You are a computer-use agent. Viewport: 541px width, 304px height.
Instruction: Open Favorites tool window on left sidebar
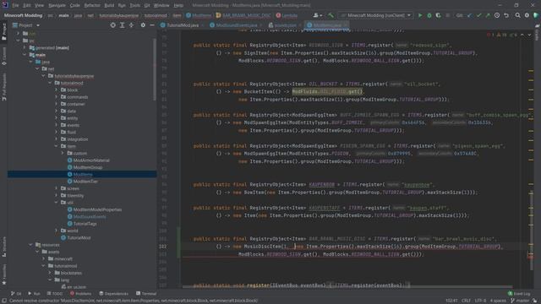[x=3, y=274]
